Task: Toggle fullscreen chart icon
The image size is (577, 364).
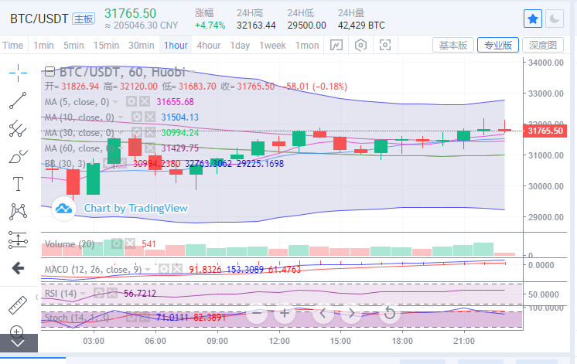Action: [x=385, y=46]
